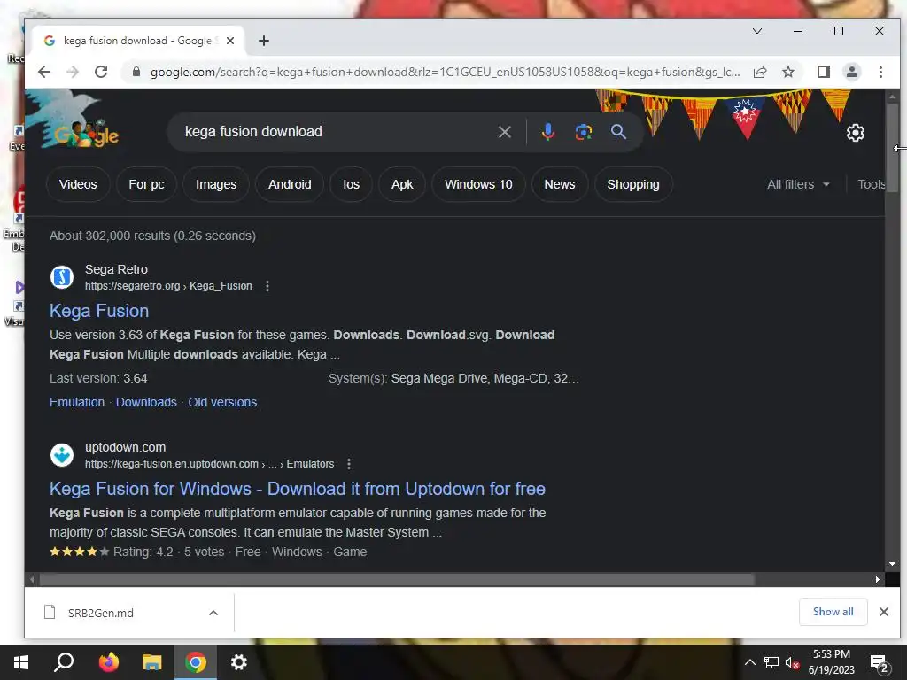This screenshot has height=680, width=907.
Task: Click the vertical scrollbar thumb
Action: pyautogui.click(x=892, y=148)
